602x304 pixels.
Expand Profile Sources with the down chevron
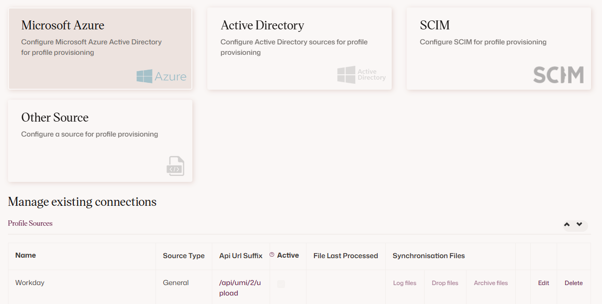click(579, 225)
